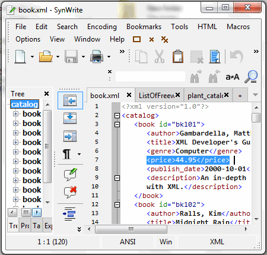Toggle the case sensitive aA option

233,77
